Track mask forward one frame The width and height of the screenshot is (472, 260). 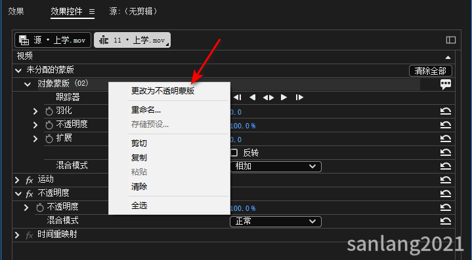tap(299, 98)
